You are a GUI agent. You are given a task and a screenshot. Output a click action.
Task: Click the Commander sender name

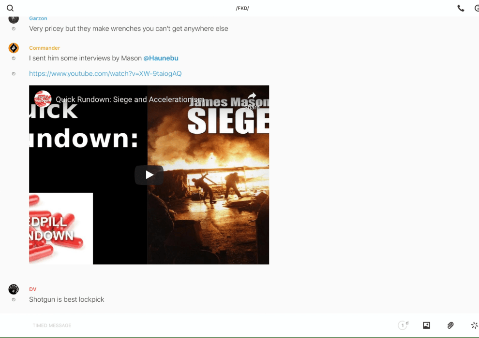(45, 48)
